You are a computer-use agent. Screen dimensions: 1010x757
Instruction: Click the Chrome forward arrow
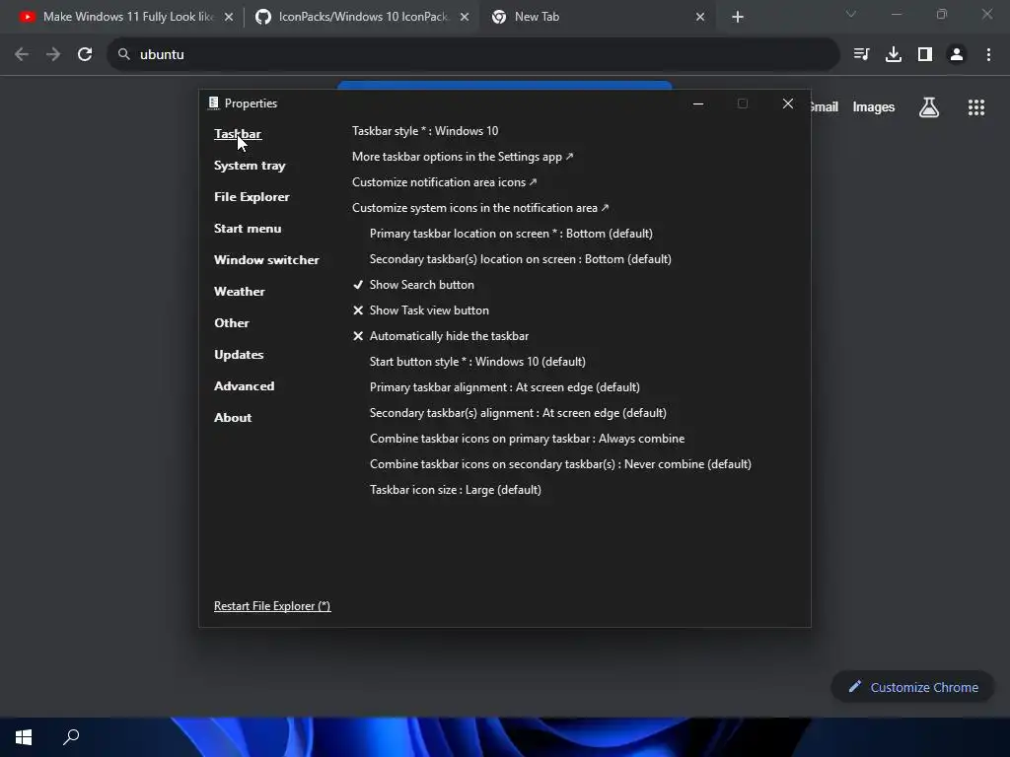click(53, 55)
